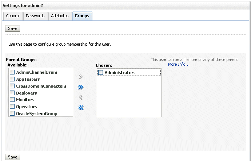Screen dimensions: 251x161
Task: Enable the Deployers group checkbox
Action: (12, 93)
